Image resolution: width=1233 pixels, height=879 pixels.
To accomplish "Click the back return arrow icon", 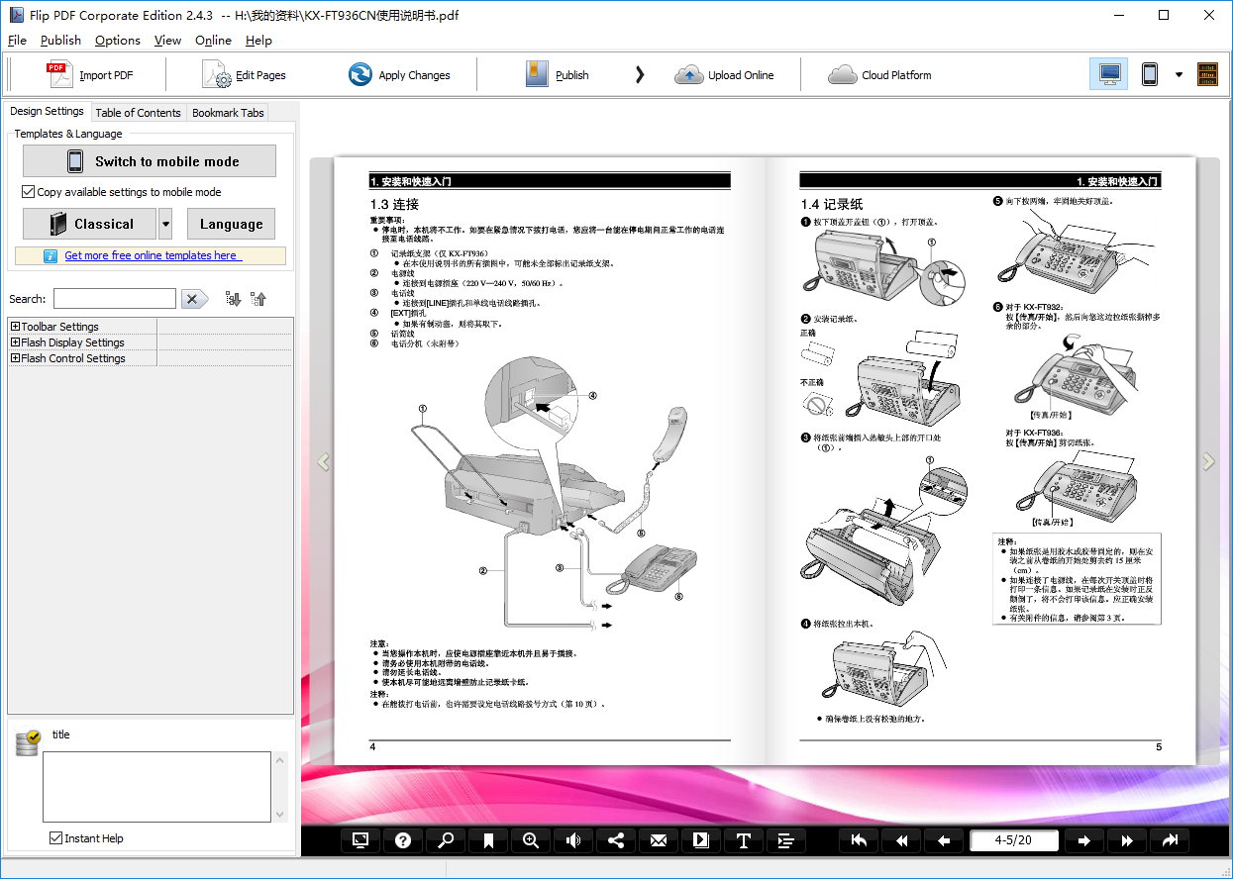I will [860, 840].
